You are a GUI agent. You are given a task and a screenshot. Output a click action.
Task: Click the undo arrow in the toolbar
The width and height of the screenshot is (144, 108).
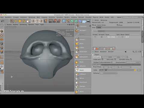[x=2, y=21]
